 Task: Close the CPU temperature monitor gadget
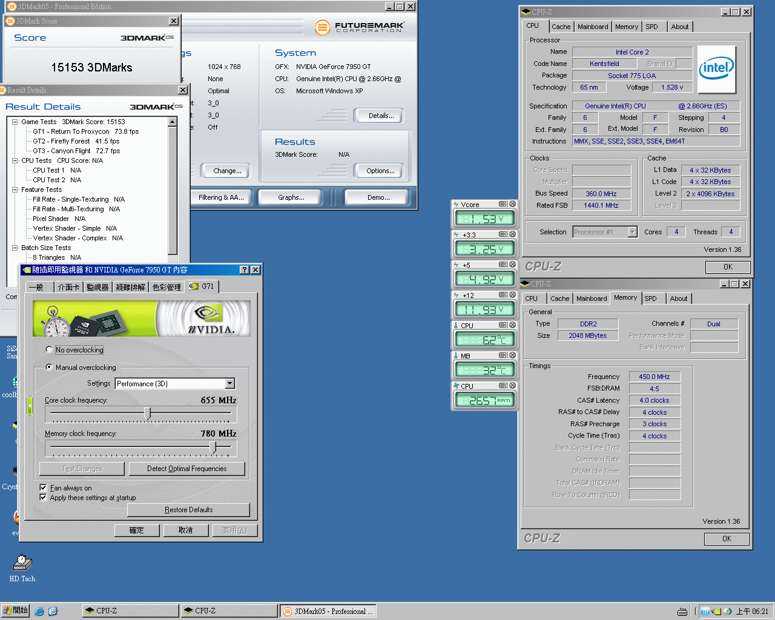pos(512,325)
